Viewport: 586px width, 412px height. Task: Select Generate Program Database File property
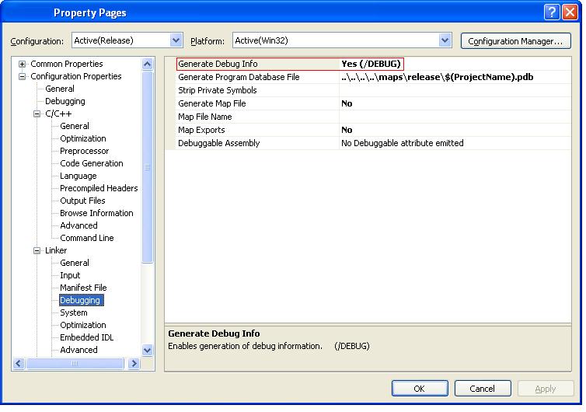coord(239,78)
